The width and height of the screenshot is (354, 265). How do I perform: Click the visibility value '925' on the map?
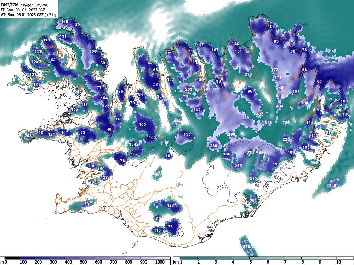[x=314, y=162]
